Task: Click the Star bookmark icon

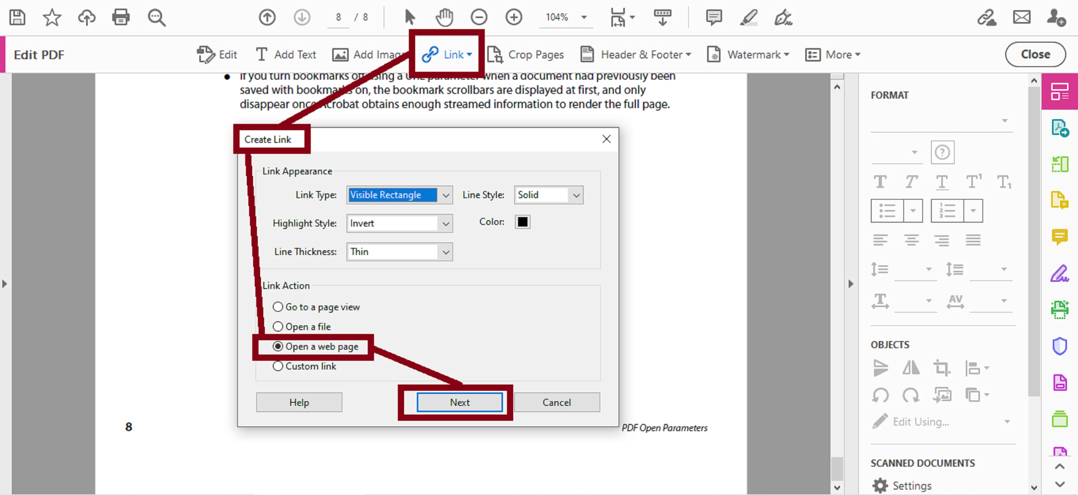Action: pyautogui.click(x=52, y=18)
